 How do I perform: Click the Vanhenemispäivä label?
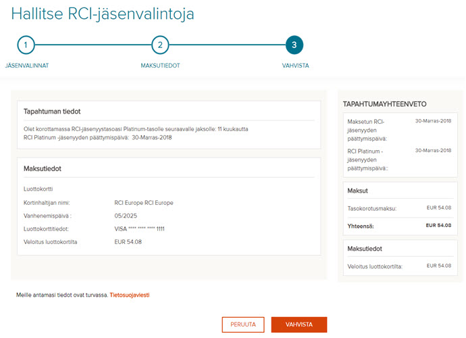click(x=47, y=216)
